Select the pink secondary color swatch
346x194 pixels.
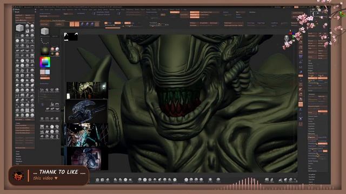(43, 72)
